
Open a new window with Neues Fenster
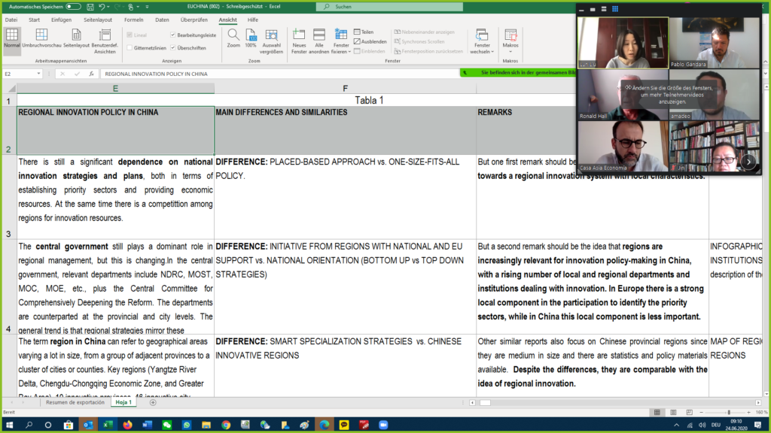coord(299,39)
